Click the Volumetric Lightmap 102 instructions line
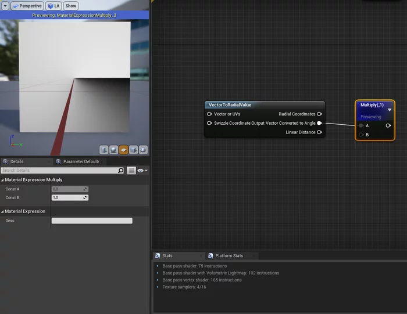 click(220, 273)
